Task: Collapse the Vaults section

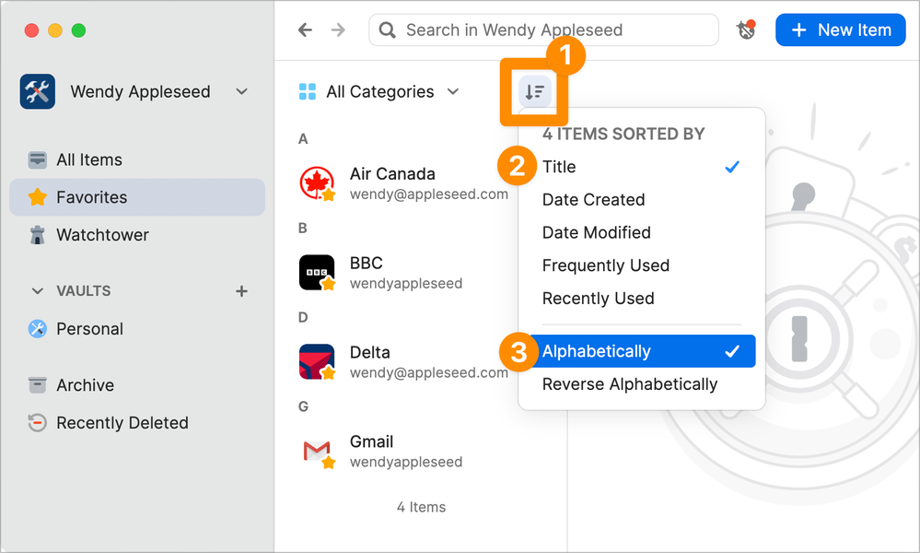Action: click(38, 291)
